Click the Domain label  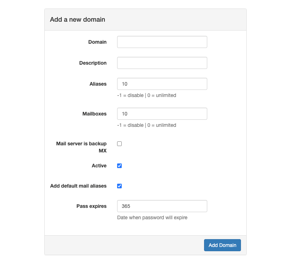(97, 42)
